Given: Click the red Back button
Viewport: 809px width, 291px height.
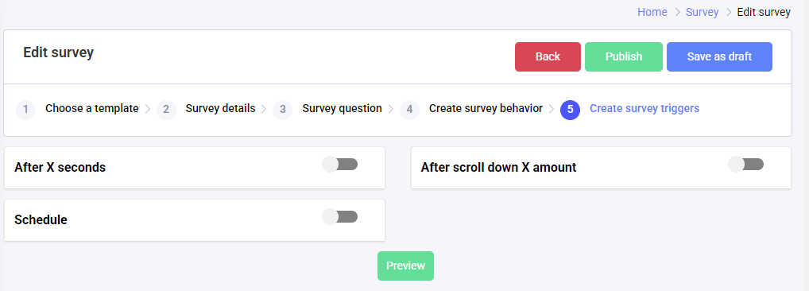Looking at the screenshot, I should 548,56.
